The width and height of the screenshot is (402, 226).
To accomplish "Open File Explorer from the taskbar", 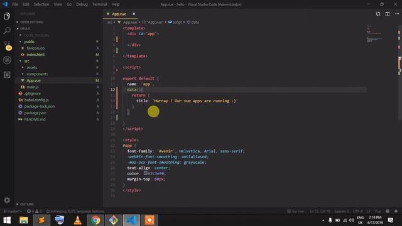I will click(x=24, y=220).
